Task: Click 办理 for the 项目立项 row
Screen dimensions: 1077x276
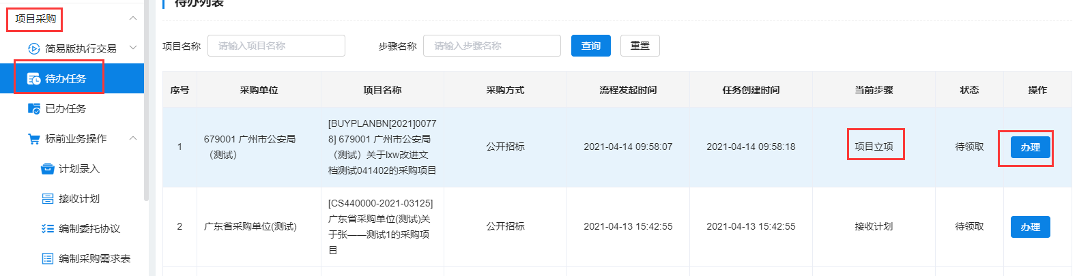Action: (x=1031, y=147)
